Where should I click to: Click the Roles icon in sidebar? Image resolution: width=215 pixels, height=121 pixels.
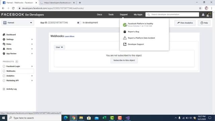4,44
